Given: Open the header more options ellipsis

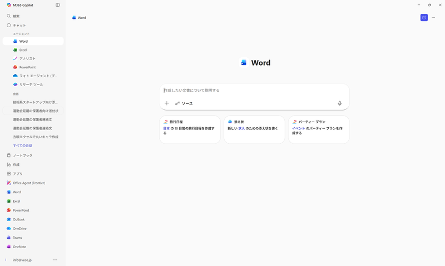Looking at the screenshot, I should (433, 18).
